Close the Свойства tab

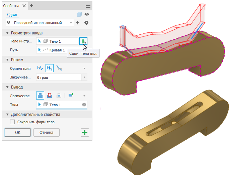click(x=24, y=6)
